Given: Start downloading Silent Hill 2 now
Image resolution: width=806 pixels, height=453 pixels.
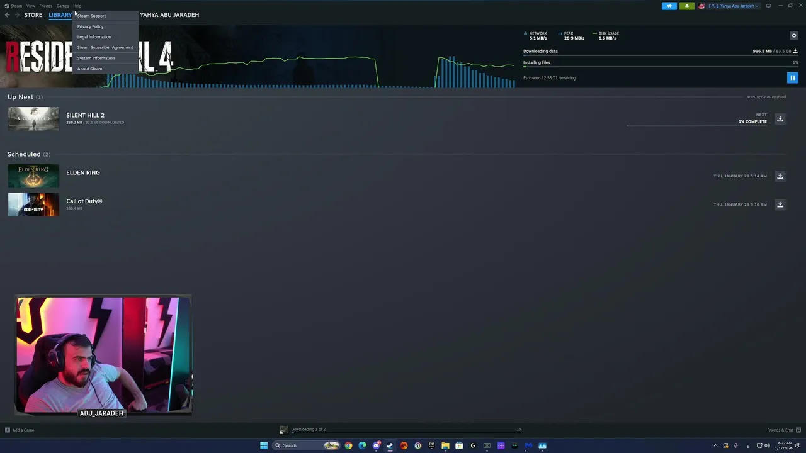Looking at the screenshot, I should pyautogui.click(x=780, y=119).
